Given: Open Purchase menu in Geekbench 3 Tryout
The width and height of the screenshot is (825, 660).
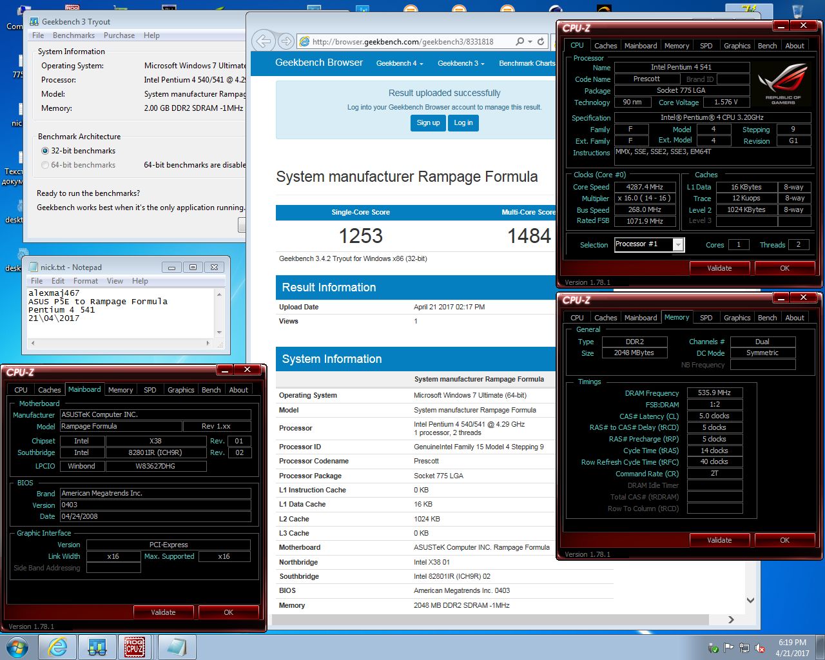Looking at the screenshot, I should pyautogui.click(x=119, y=35).
